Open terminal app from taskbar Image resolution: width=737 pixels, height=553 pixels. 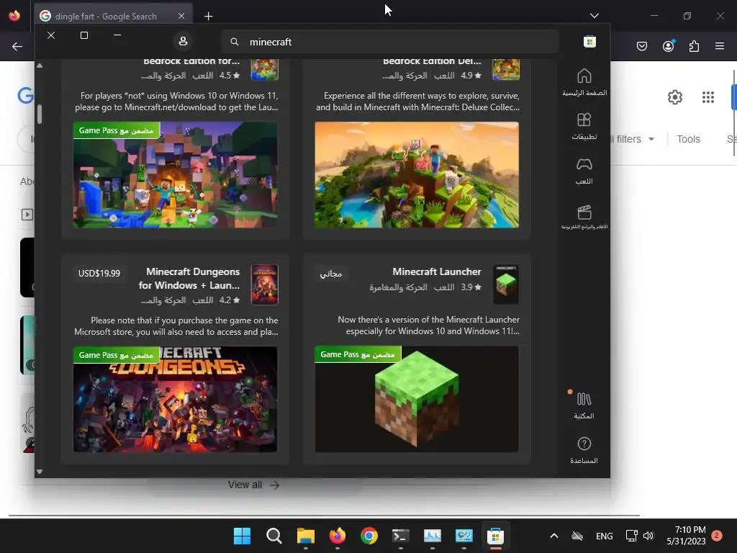(400, 536)
